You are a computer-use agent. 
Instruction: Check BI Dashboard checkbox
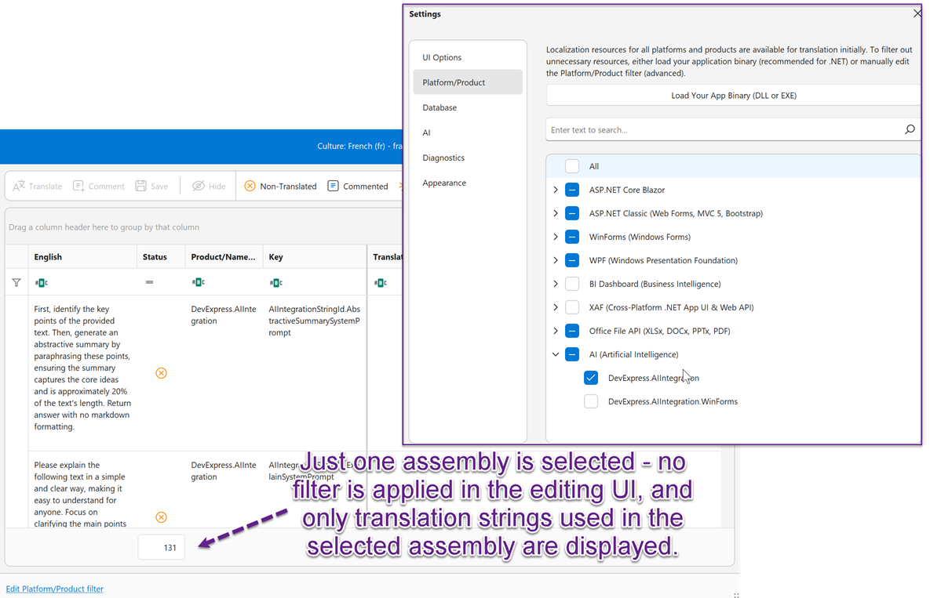[572, 285]
